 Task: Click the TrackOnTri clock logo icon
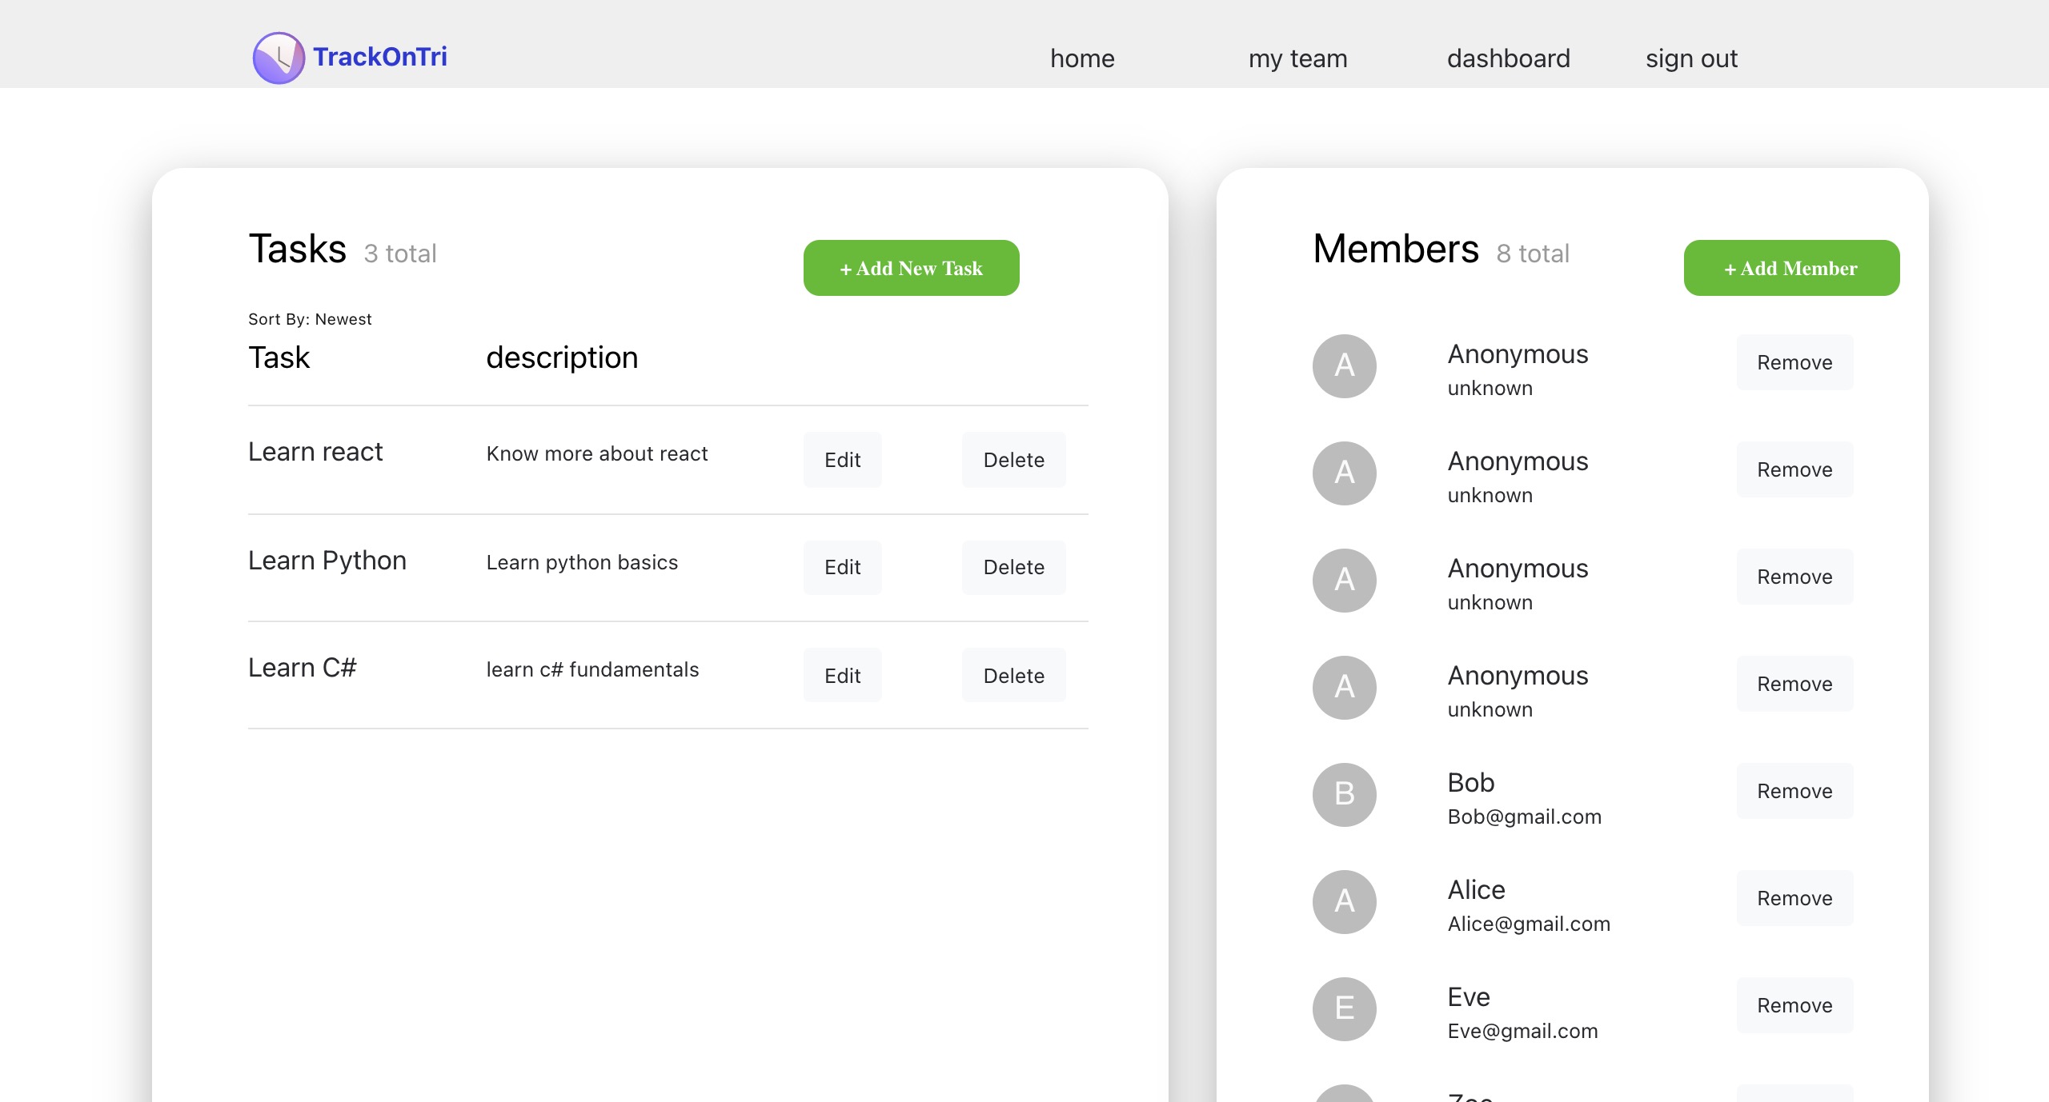(x=278, y=58)
